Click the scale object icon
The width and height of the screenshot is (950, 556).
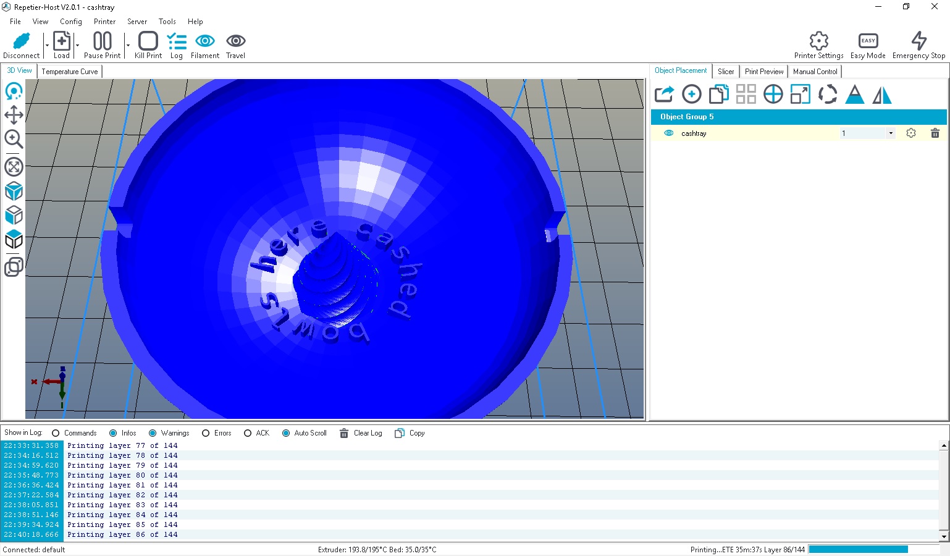(x=801, y=95)
